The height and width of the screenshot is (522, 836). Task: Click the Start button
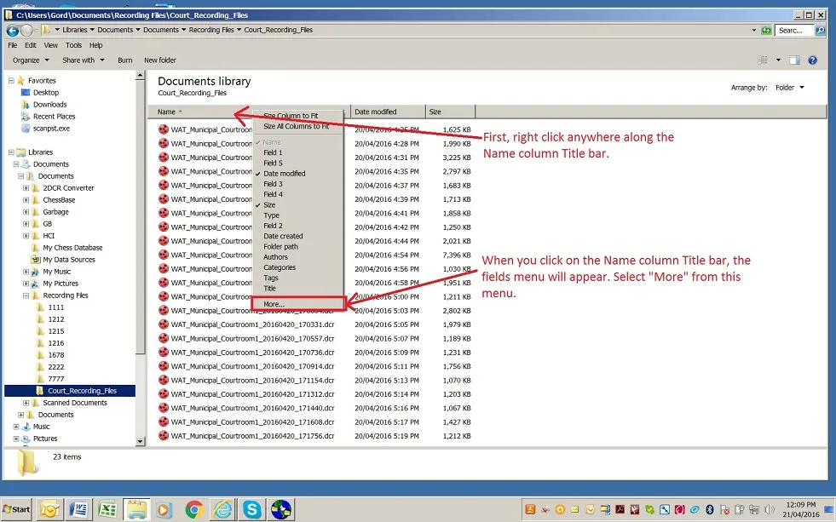click(16, 510)
